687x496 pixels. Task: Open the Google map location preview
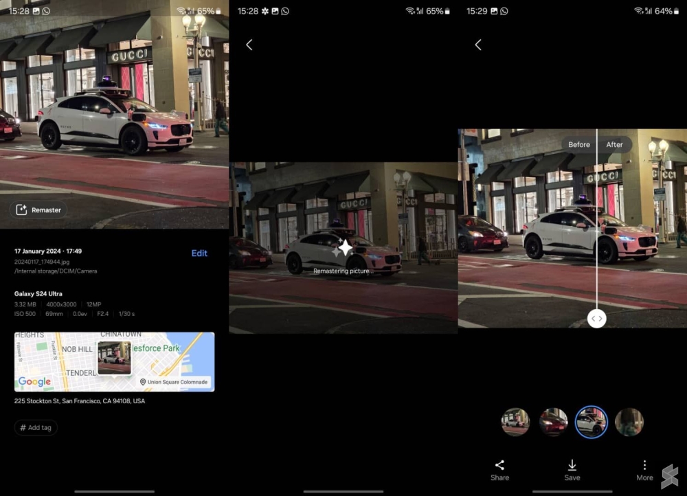point(114,362)
